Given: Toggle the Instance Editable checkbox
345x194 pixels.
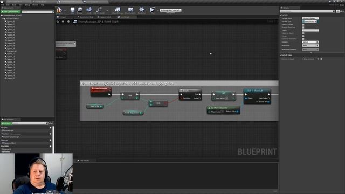Looking at the screenshot, I should [x=303, y=25].
